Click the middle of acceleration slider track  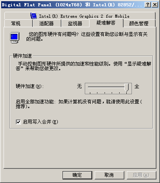tap(108, 87)
